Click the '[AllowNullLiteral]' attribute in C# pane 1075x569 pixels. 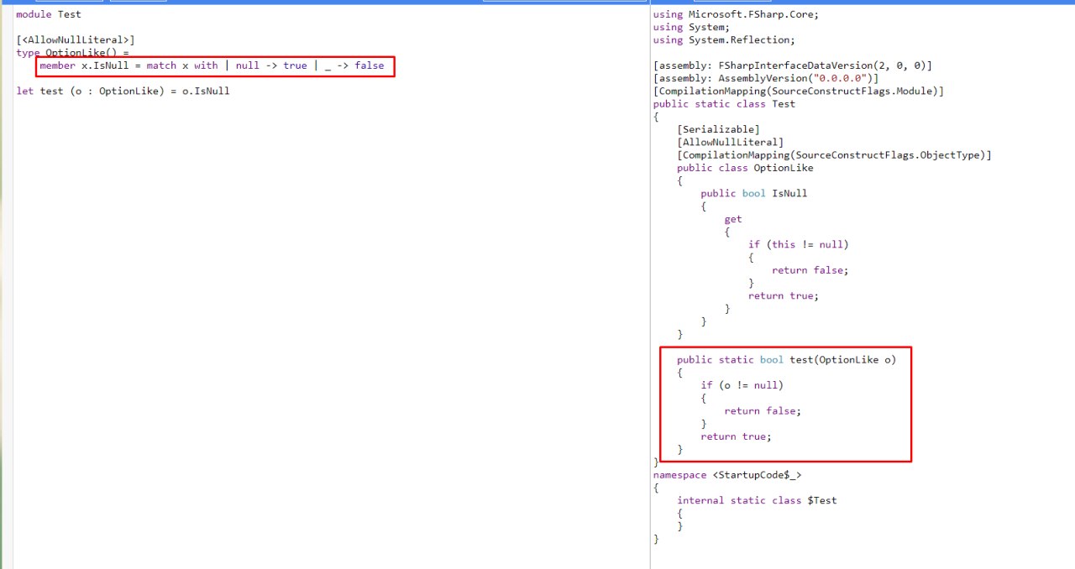pos(730,142)
